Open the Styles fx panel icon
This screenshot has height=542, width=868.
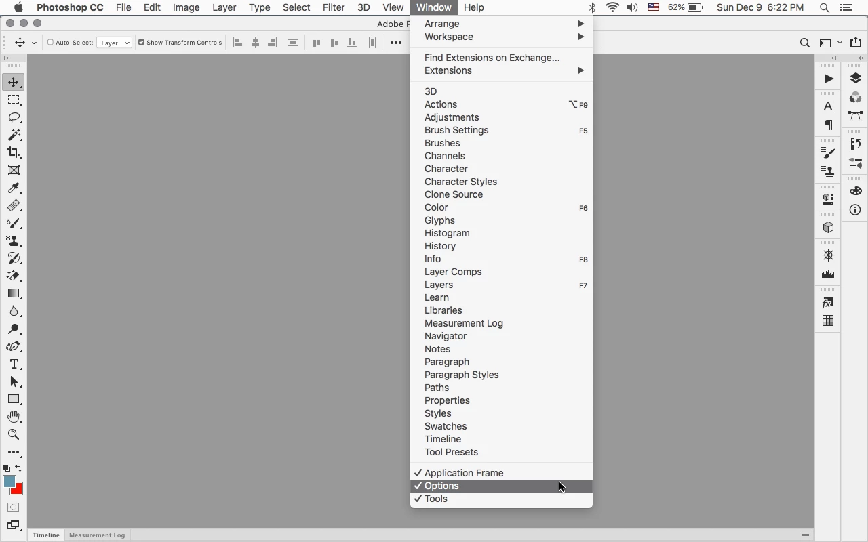click(x=829, y=302)
